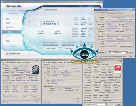The width and height of the screenshot is (136, 106).
Task: Click the Name field in GPU-Z
Action: (102, 65)
